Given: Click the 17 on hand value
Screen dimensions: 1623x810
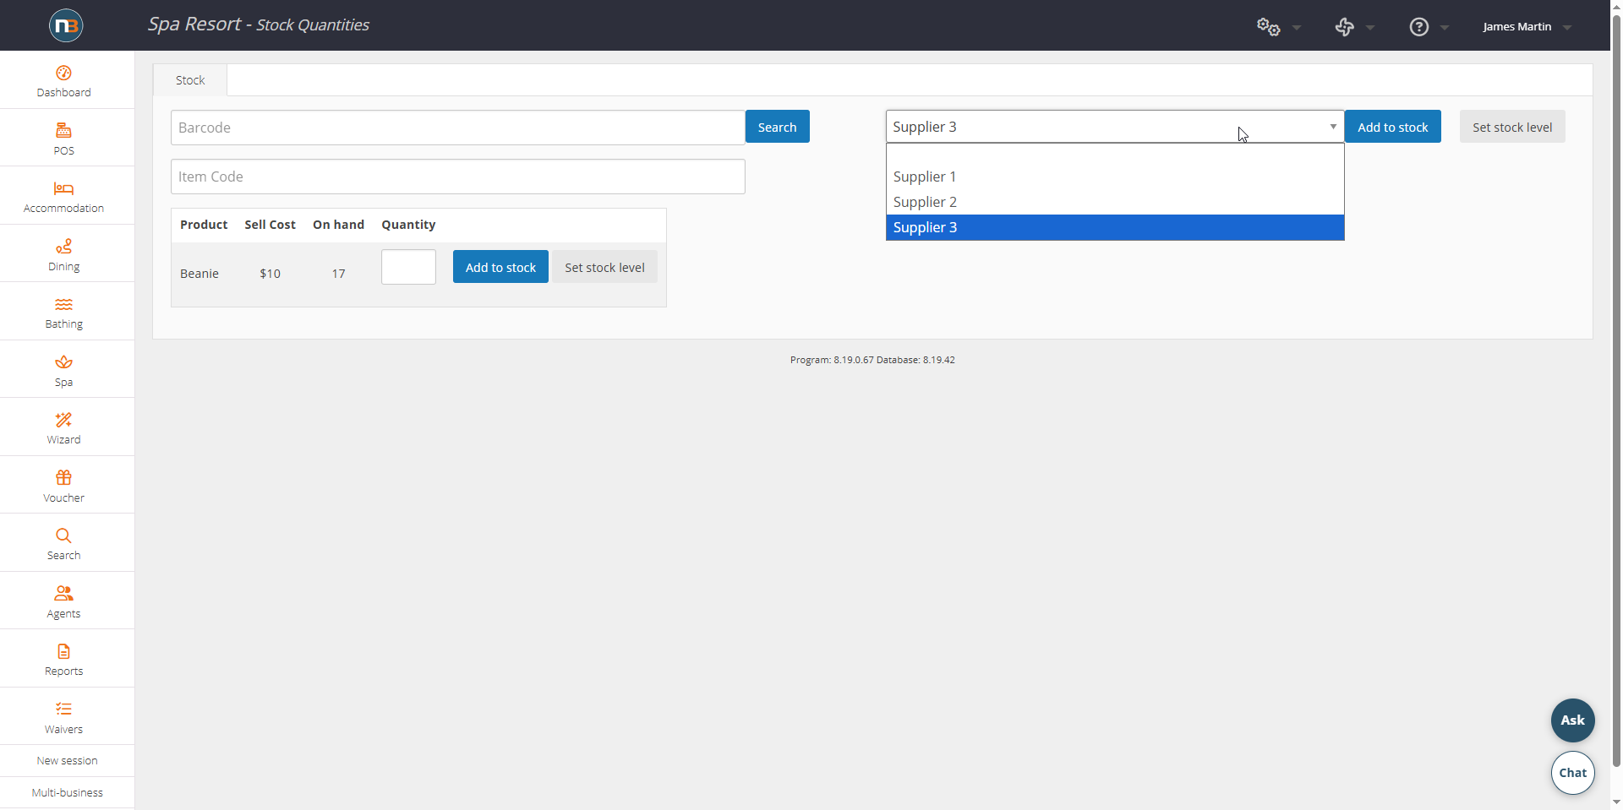Looking at the screenshot, I should [338, 274].
